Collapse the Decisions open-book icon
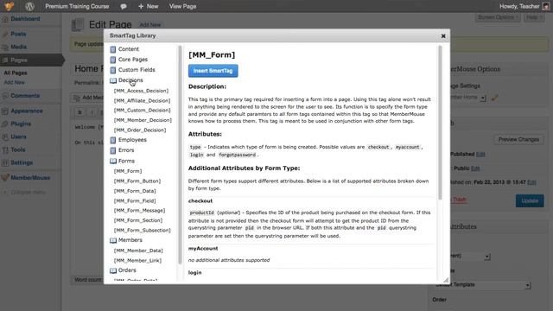This screenshot has width=553, height=311. coord(113,80)
